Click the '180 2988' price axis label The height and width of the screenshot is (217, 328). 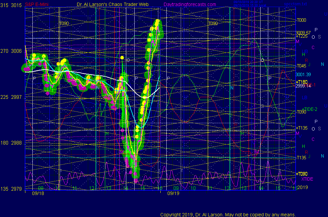11,143
